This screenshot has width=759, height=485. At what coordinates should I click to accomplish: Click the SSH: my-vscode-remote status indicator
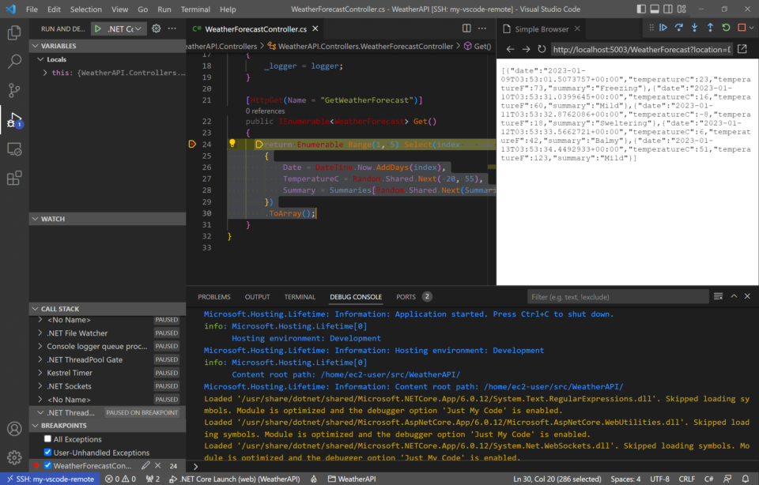[x=50, y=478]
